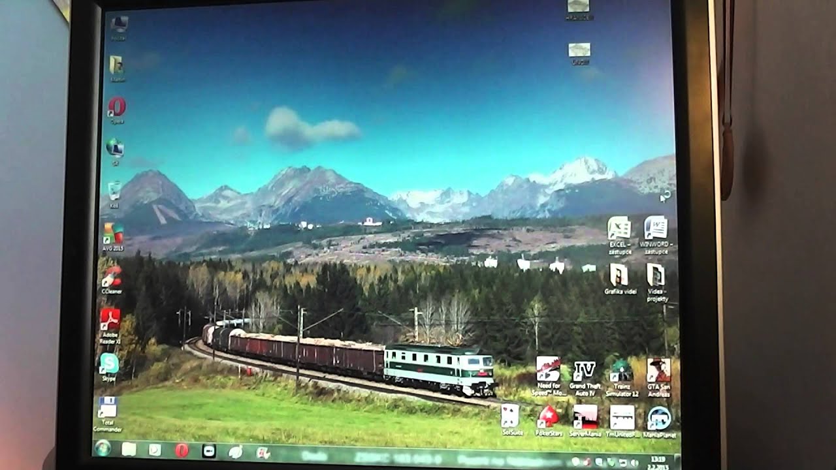Open the Video projekty folder

[x=656, y=282]
